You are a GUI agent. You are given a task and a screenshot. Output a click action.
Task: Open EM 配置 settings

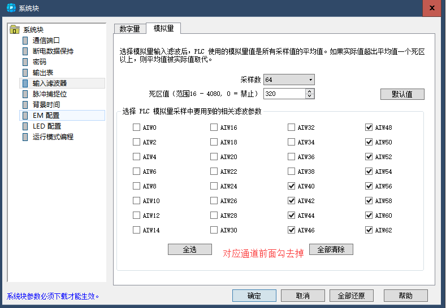click(46, 116)
